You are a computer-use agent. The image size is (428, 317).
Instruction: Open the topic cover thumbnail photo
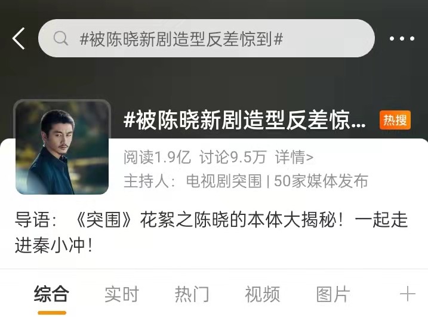tap(62, 147)
